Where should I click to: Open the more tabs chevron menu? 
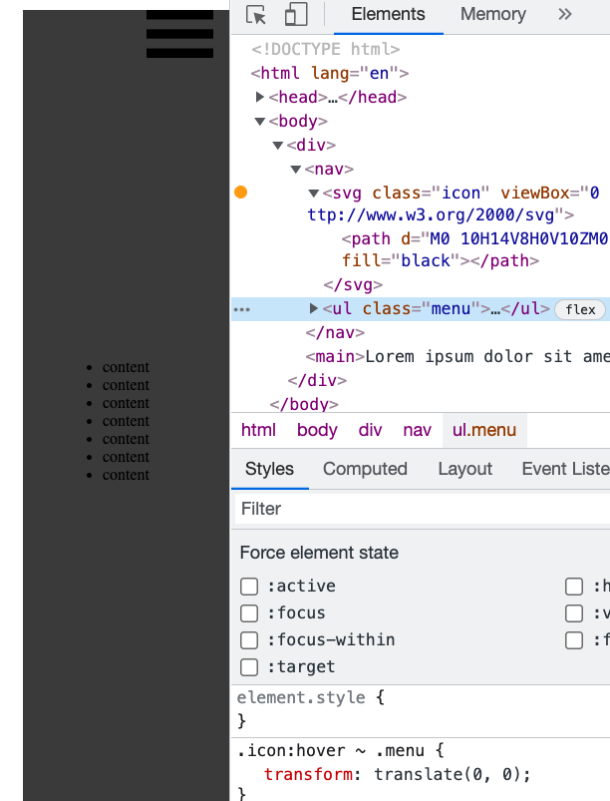(564, 14)
